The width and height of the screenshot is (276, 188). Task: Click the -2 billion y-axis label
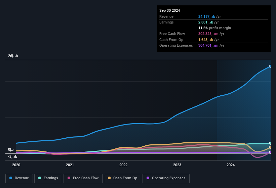point(13,156)
